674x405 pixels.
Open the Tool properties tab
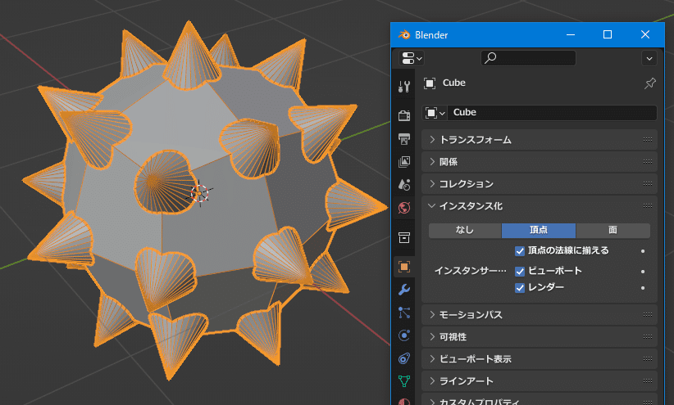coord(404,87)
